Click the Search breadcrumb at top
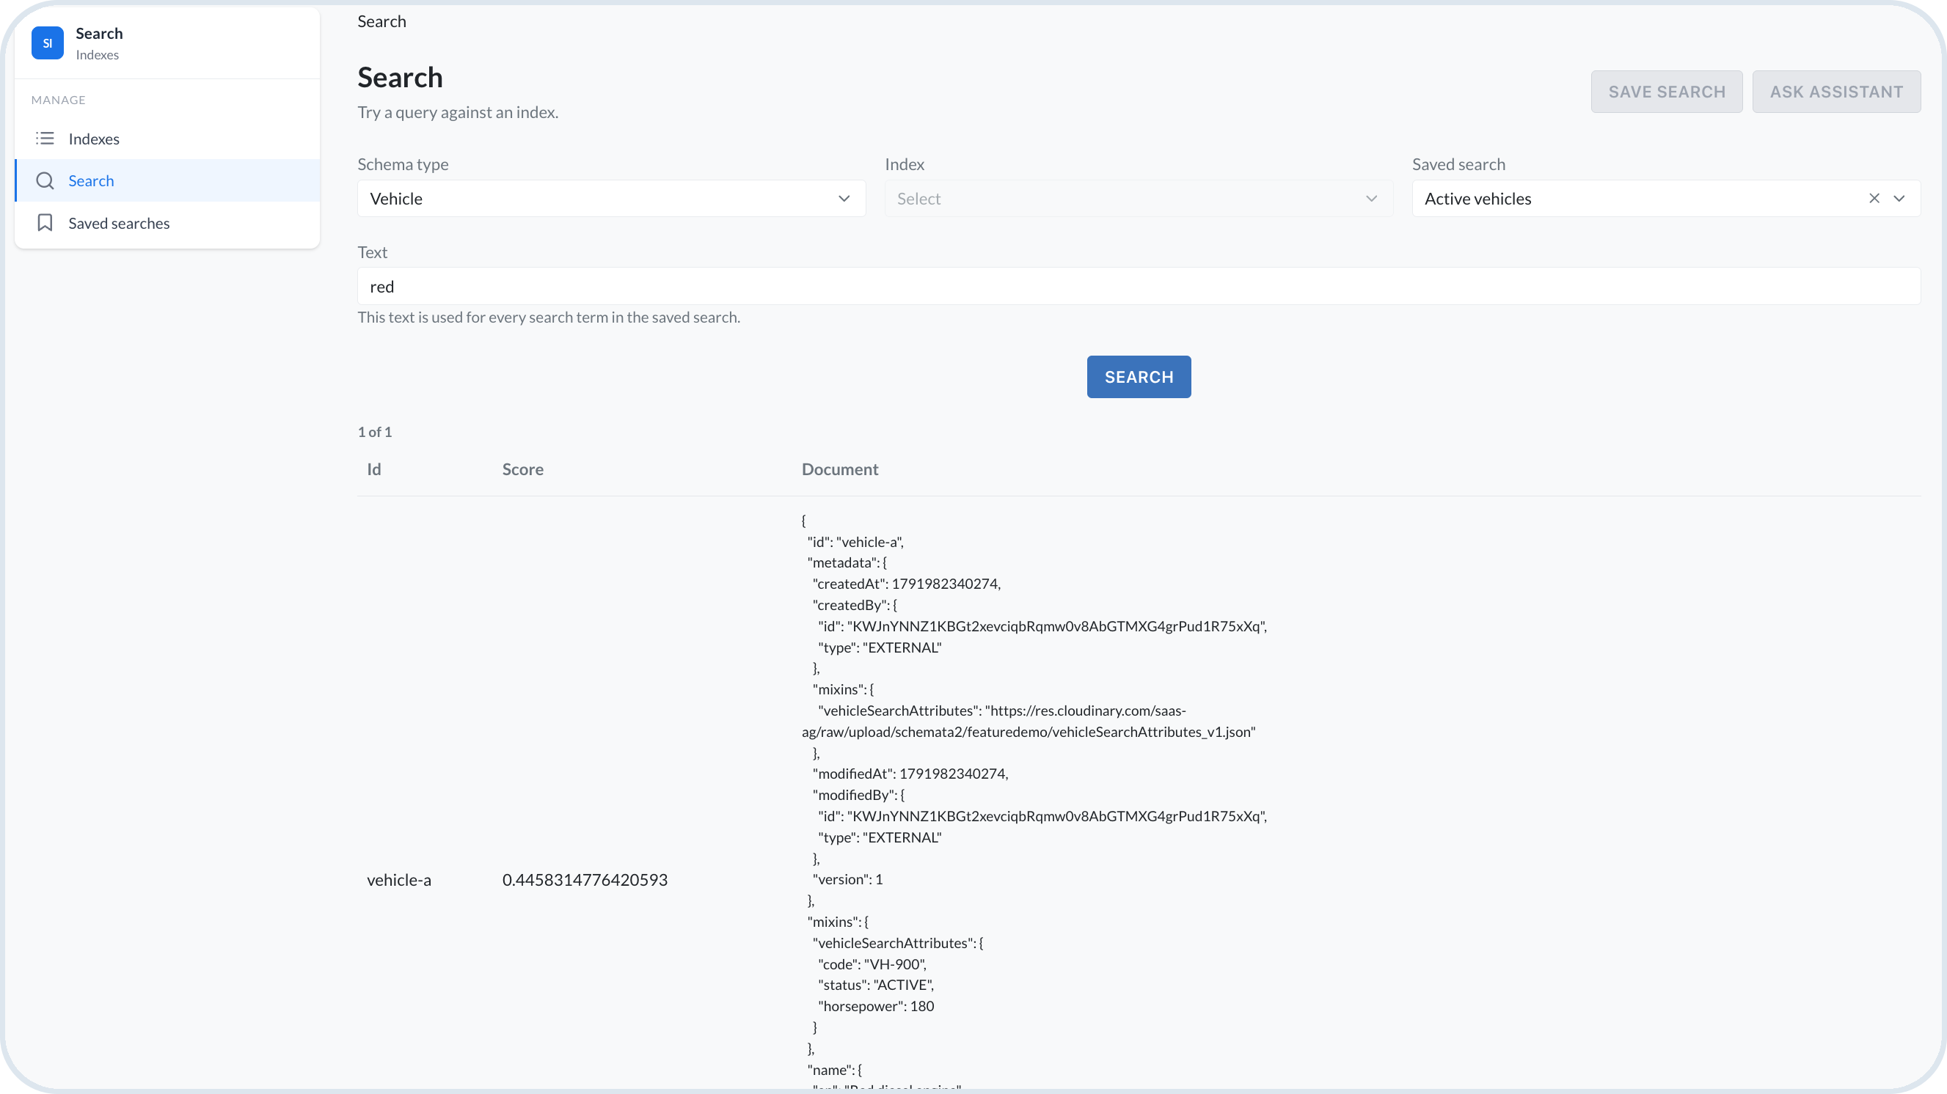Screen dimensions: 1947x1094 [381, 21]
